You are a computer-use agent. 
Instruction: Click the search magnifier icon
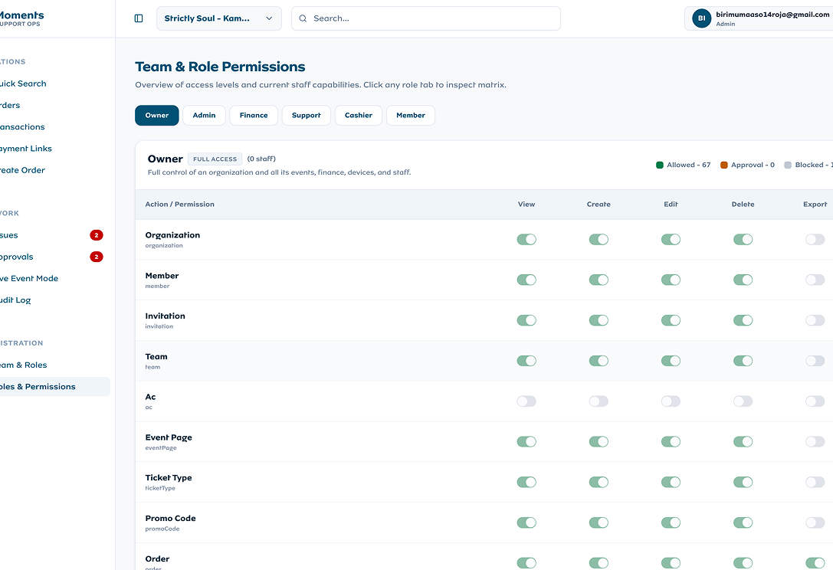click(x=303, y=18)
